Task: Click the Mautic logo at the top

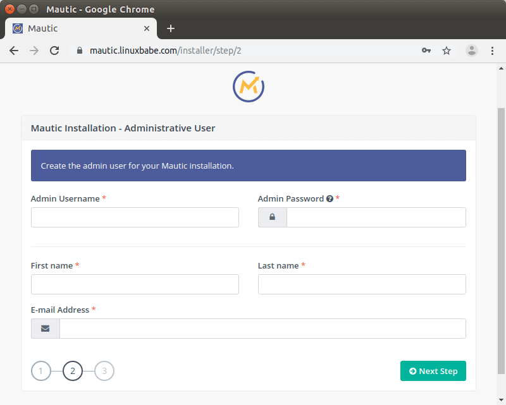Action: point(248,87)
